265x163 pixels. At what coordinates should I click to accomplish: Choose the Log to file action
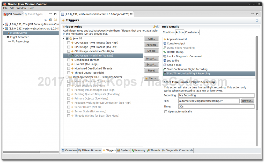coord(172,60)
